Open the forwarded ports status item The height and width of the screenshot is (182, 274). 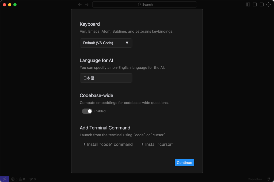click(x=33, y=179)
